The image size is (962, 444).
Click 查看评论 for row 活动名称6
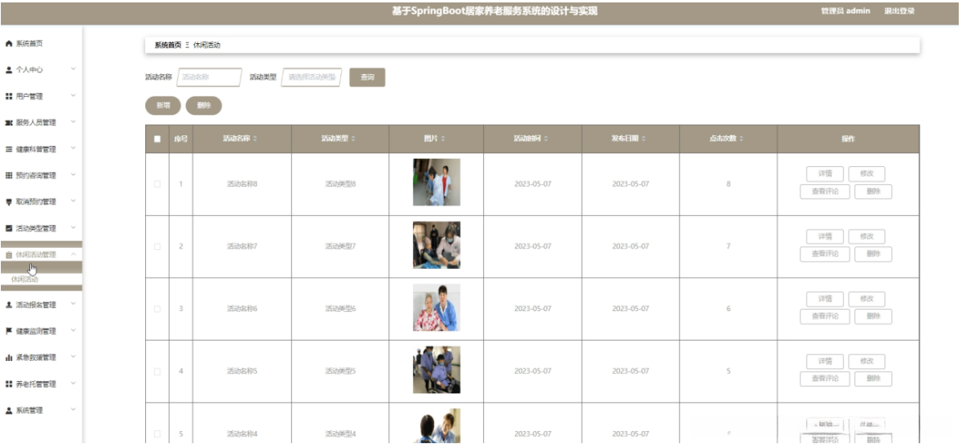(825, 317)
